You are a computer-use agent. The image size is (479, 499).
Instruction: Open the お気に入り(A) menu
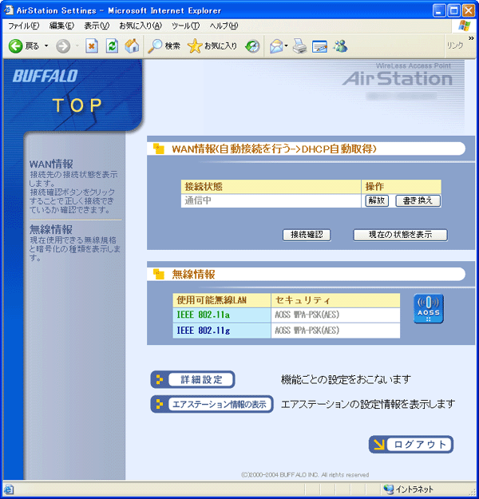141,26
